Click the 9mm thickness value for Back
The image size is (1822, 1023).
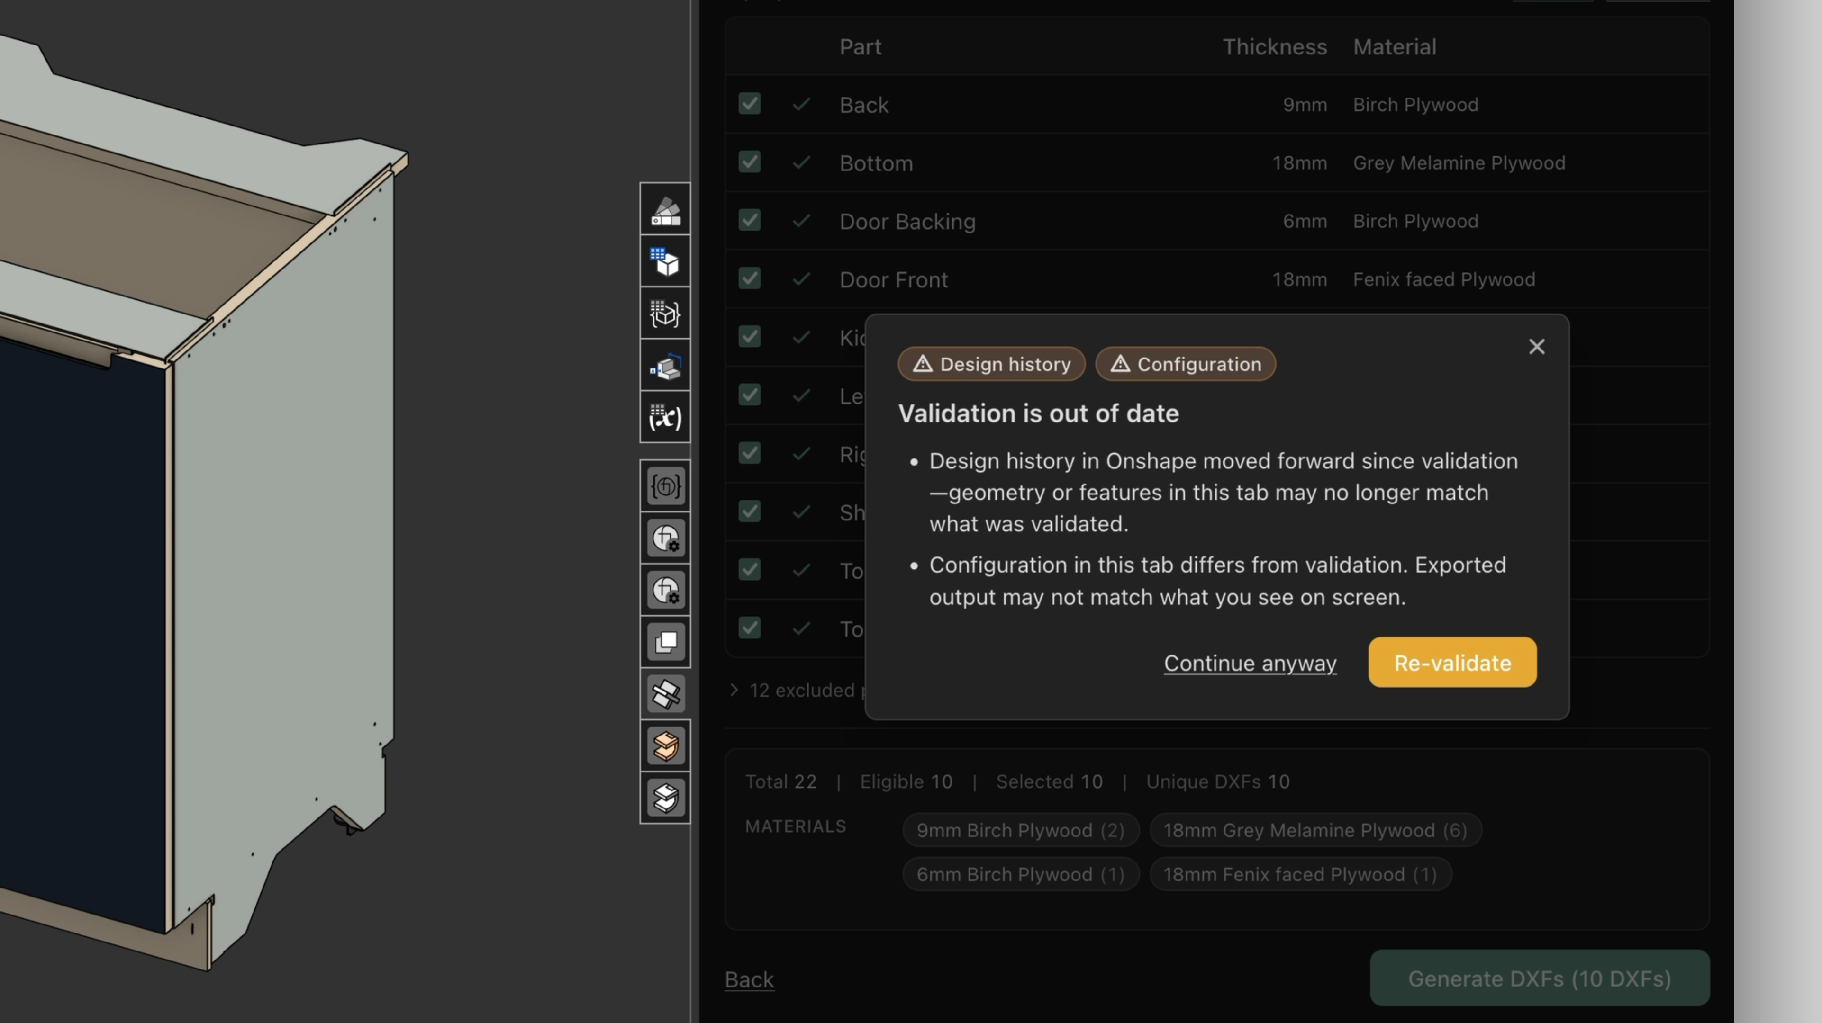[x=1304, y=105]
